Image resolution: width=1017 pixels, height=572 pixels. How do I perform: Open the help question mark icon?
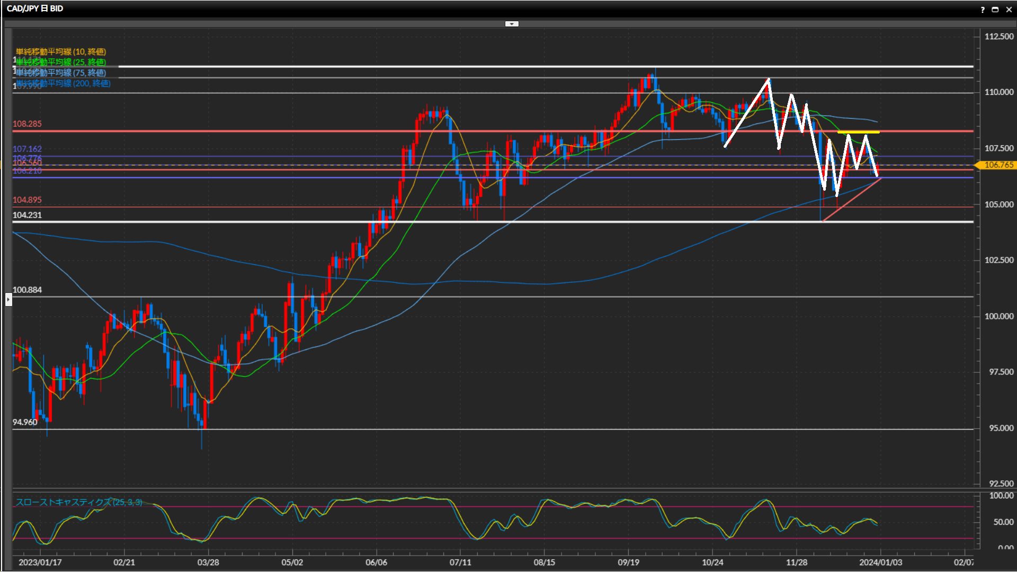click(x=983, y=10)
